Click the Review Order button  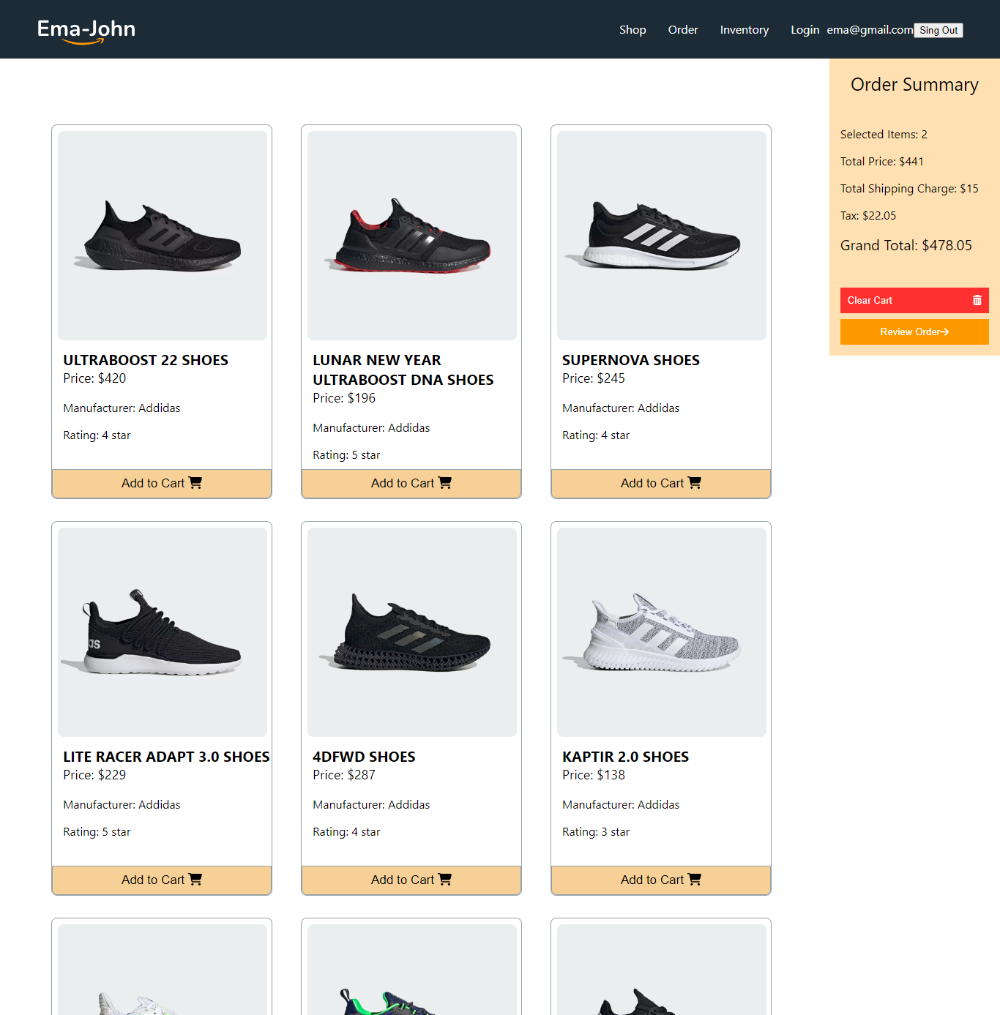click(x=914, y=332)
